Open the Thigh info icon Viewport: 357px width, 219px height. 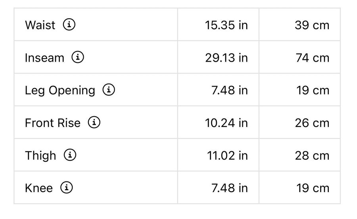pyautogui.click(x=70, y=155)
